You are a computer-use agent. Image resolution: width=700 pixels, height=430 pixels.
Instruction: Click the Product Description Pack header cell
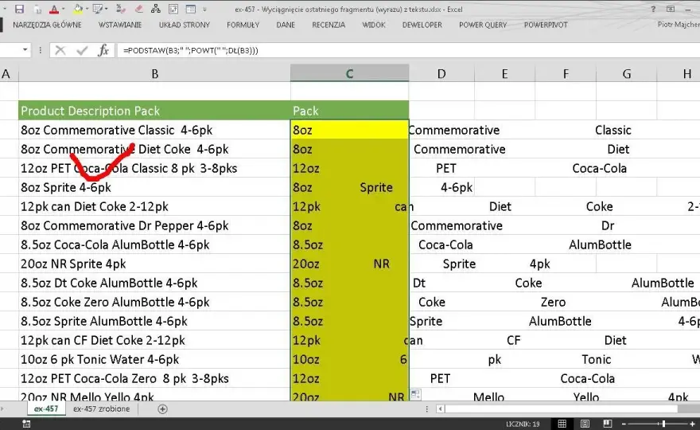pyautogui.click(x=154, y=111)
